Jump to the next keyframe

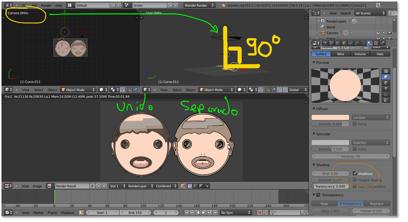(210, 212)
